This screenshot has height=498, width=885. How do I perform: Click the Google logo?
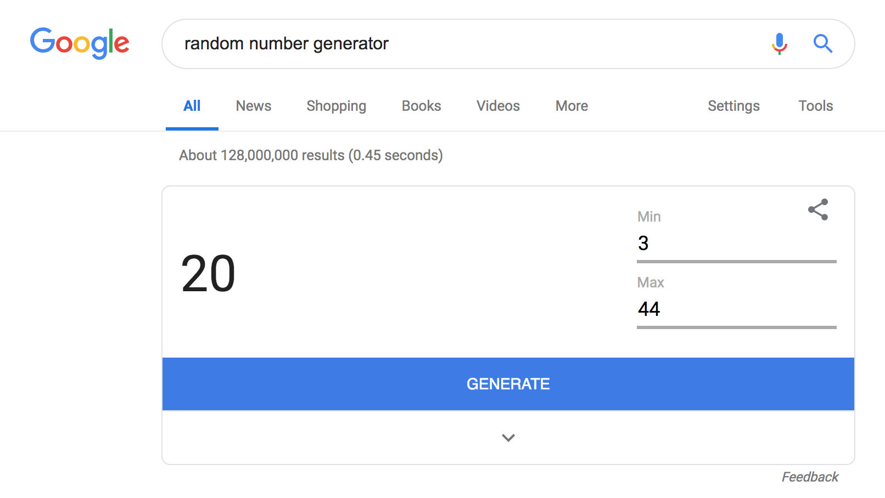point(80,43)
